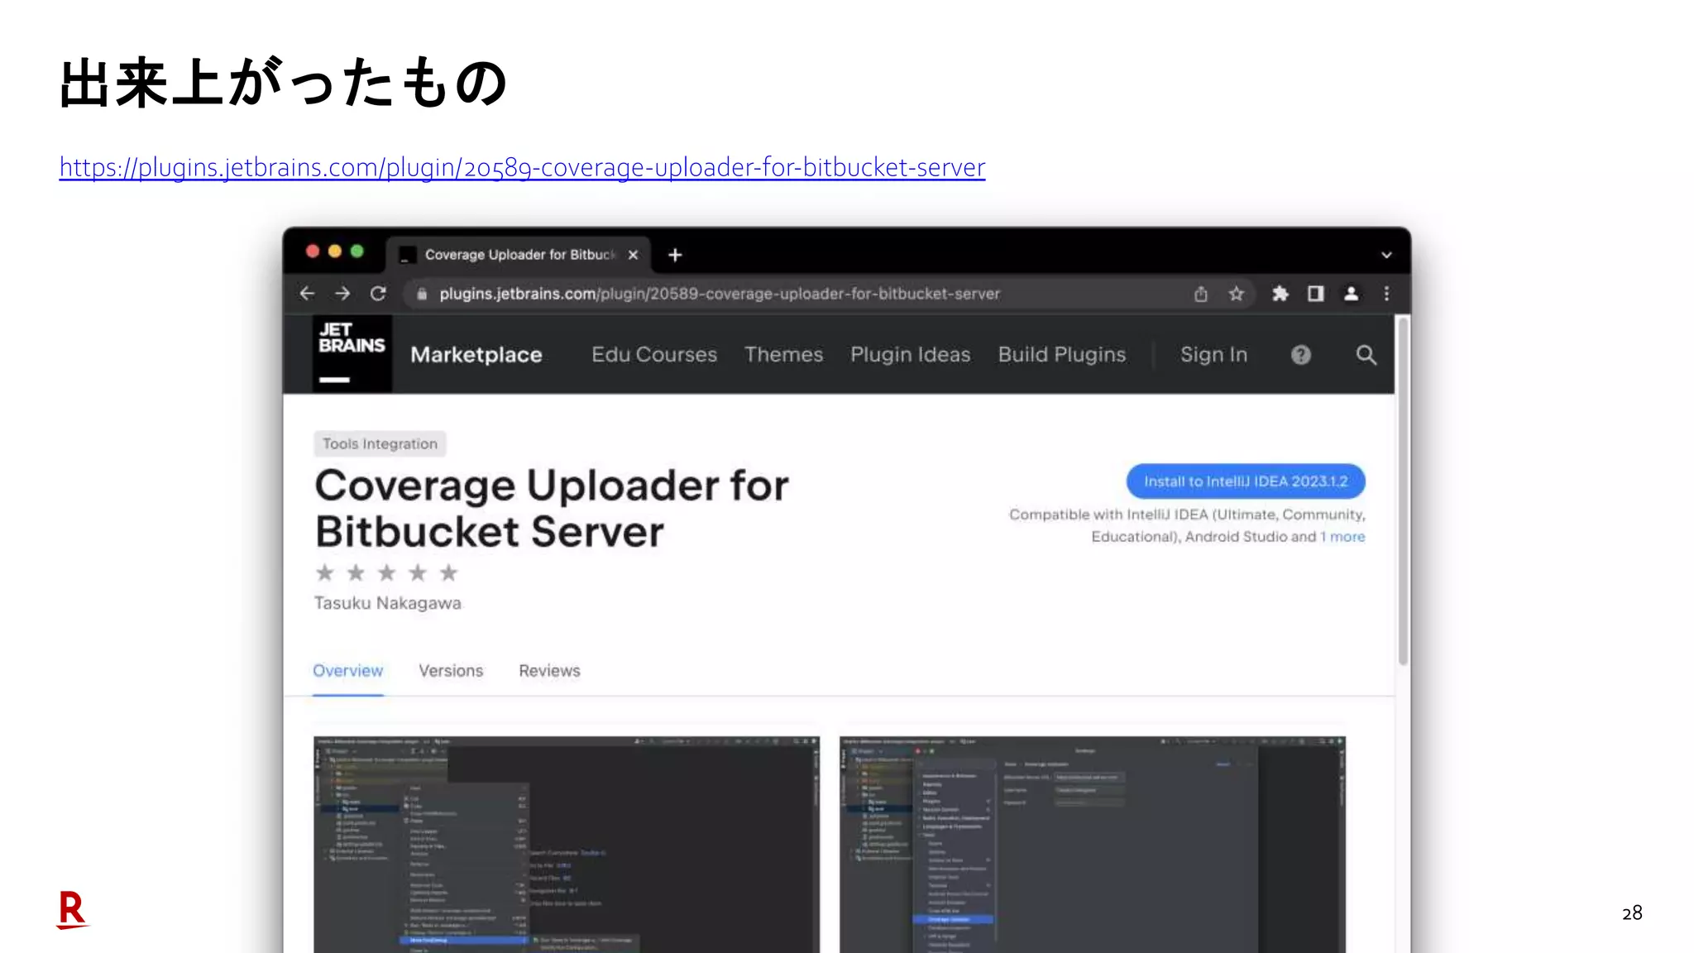Image resolution: width=1694 pixels, height=953 pixels.
Task: Click the '1 more' compatible products link
Action: [x=1342, y=537]
